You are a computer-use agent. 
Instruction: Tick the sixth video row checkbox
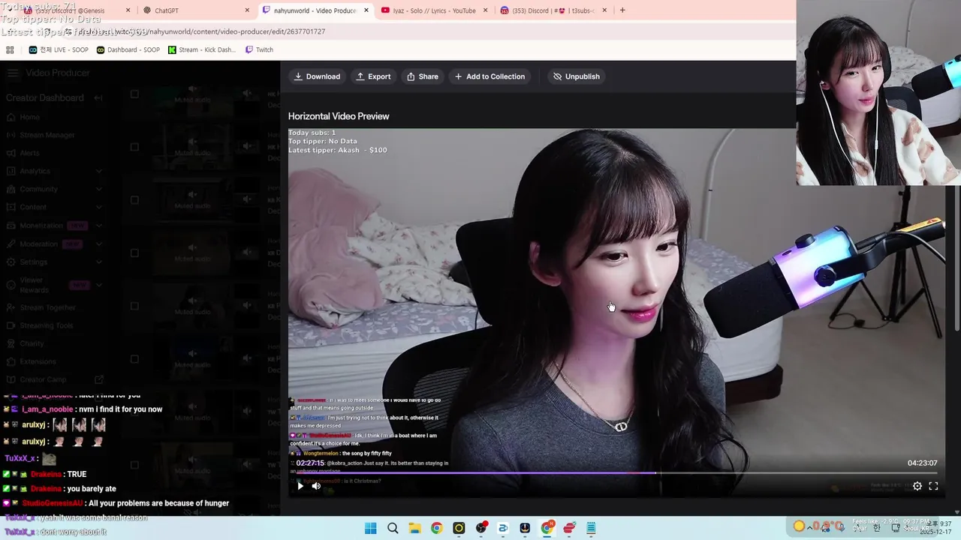(x=134, y=358)
